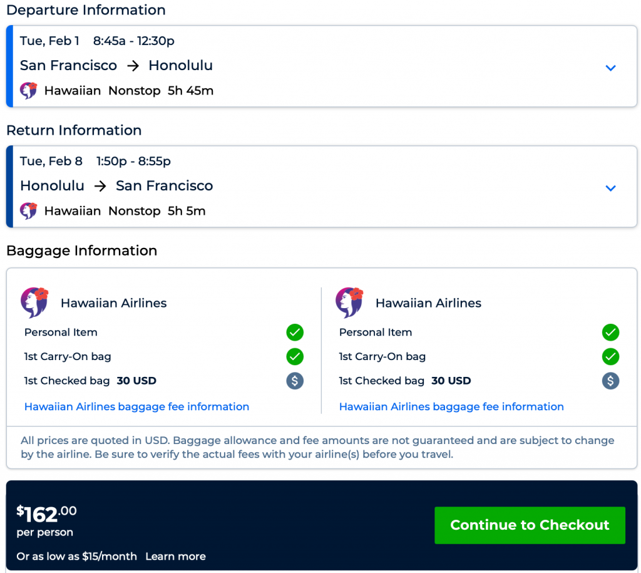Click right Hawaiian Airlines baggage logo
Image resolution: width=641 pixels, height=573 pixels.
[x=349, y=302]
